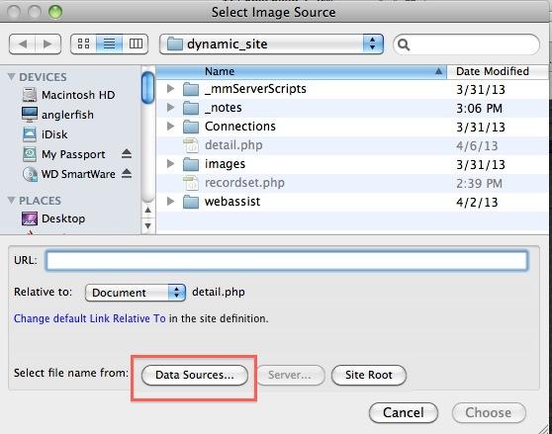The image size is (552, 434).
Task: Eject the My Passport drive
Action: point(127,153)
